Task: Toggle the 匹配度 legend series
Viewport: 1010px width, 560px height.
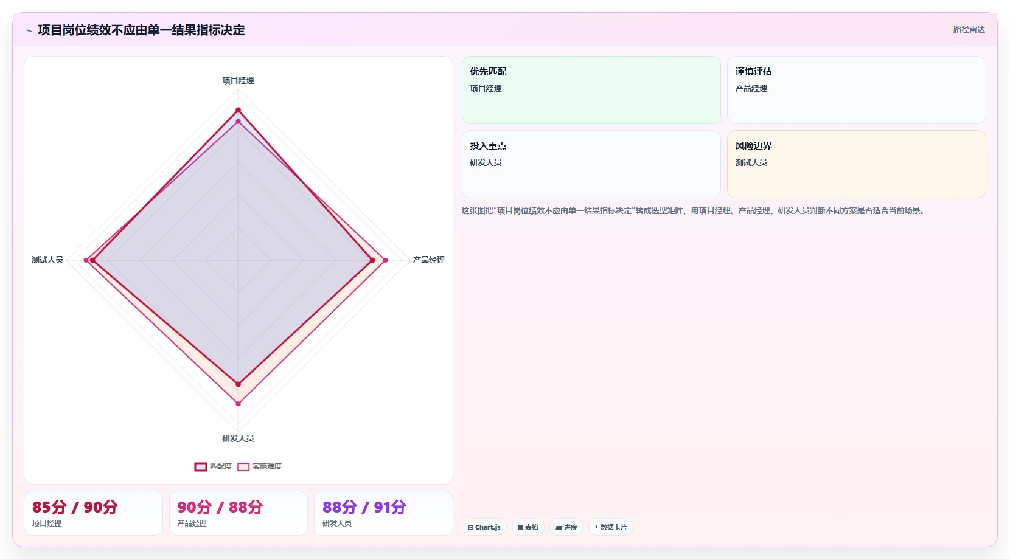Action: [213, 466]
